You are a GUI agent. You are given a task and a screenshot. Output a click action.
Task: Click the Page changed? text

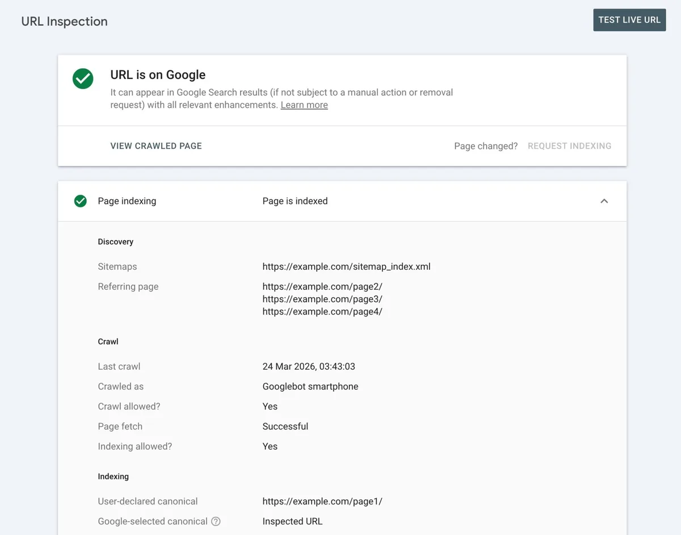pos(486,146)
